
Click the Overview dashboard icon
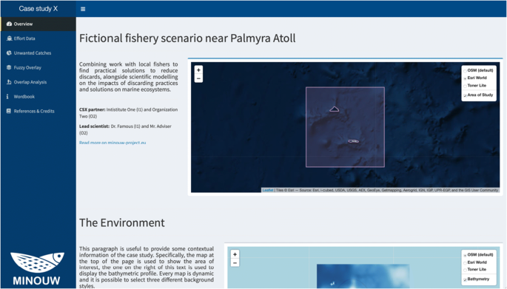[9, 24]
